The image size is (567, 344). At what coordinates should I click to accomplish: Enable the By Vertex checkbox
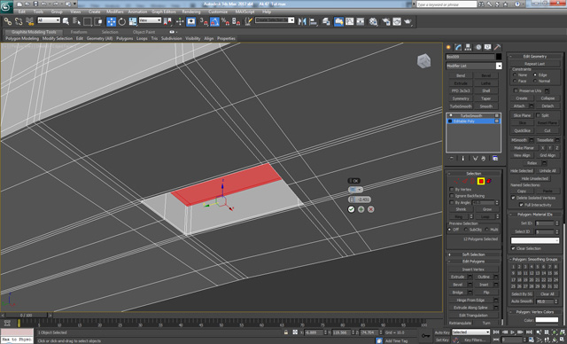click(x=451, y=189)
